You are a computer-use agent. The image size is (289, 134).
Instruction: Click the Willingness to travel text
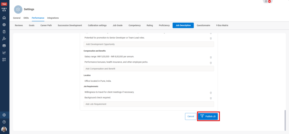(109, 92)
